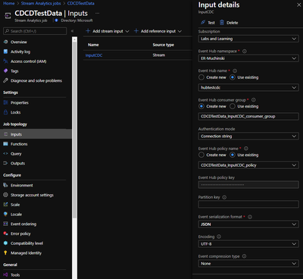Click the Locks padlock icon
The image size is (303, 279).
coord(5,112)
